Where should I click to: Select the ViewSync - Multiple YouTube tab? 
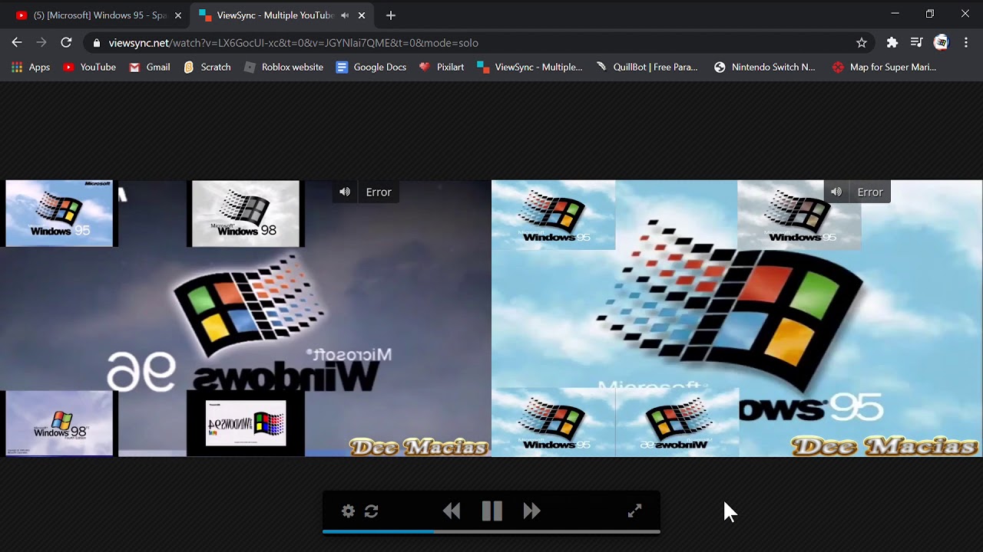point(281,15)
